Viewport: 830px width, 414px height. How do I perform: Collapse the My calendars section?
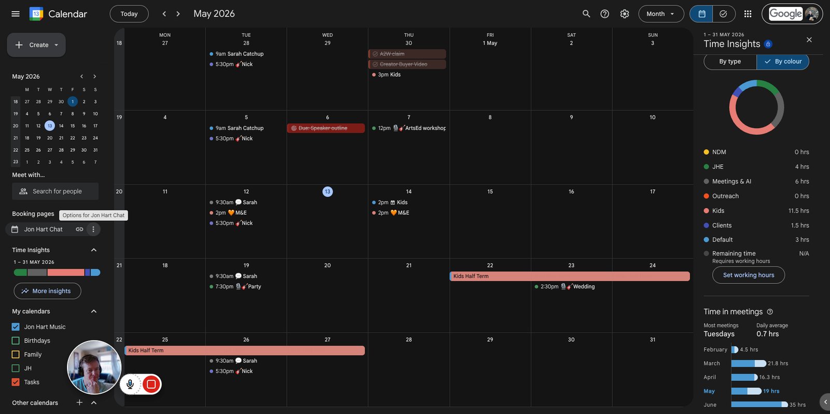pos(94,311)
